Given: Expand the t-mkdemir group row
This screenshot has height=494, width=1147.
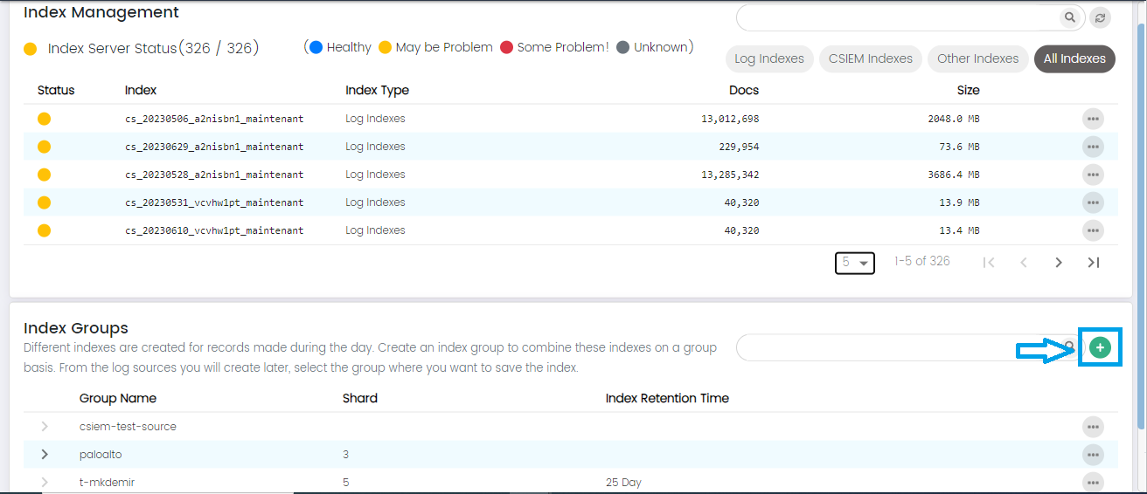Looking at the screenshot, I should point(45,483).
